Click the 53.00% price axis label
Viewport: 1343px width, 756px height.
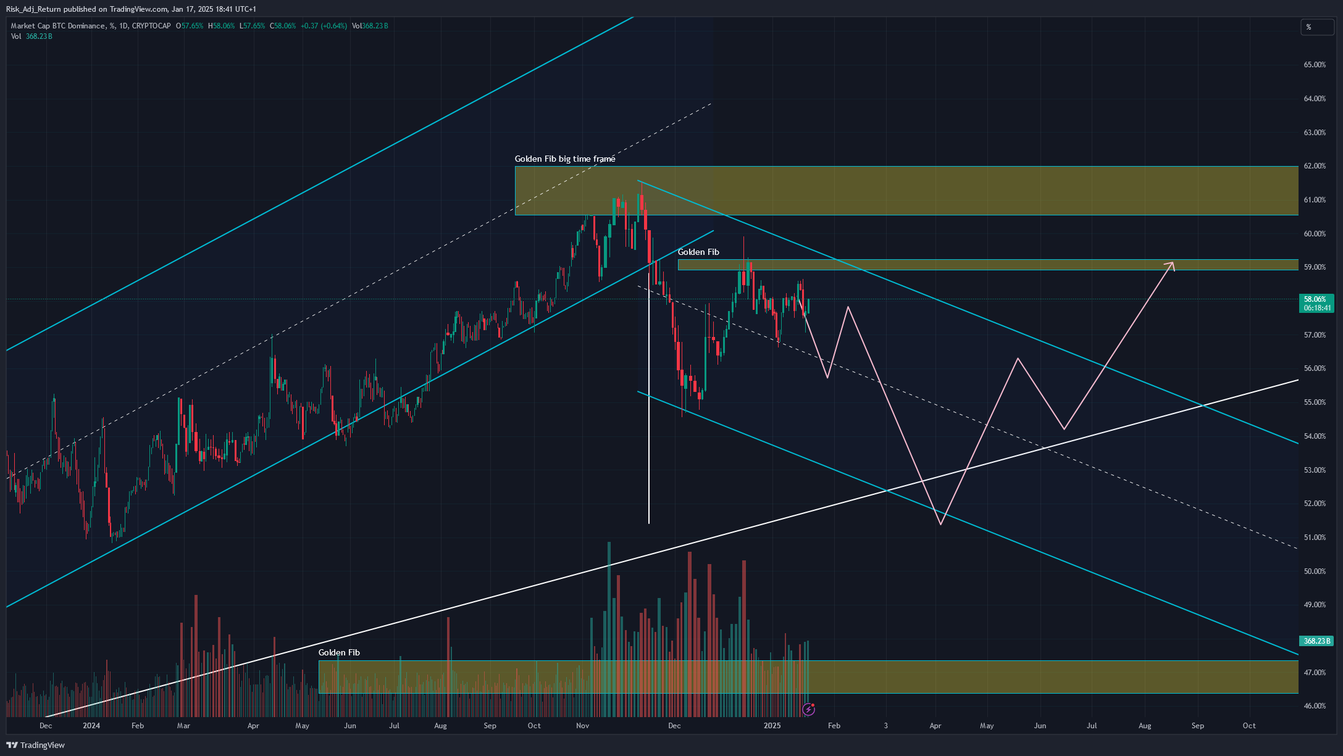pyautogui.click(x=1315, y=470)
